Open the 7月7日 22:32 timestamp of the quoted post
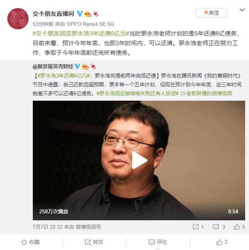Viewport: 249px width, 250px height. pyautogui.click(x=47, y=227)
